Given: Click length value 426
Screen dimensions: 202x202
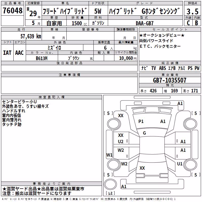Looking at the screenshot, I should tap(153, 91).
